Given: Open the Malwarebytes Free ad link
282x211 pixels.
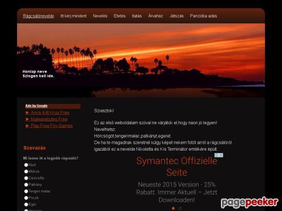Looking at the screenshot, I should pos(49,119).
